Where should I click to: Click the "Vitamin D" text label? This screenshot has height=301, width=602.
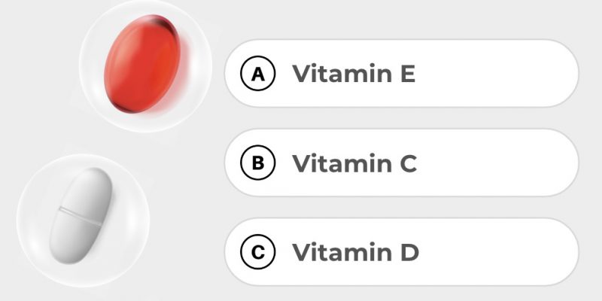[x=355, y=253]
